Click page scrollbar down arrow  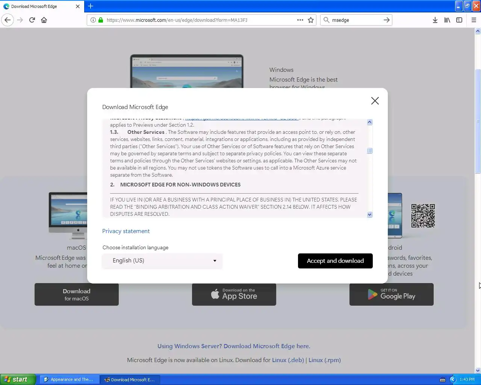tap(478, 370)
